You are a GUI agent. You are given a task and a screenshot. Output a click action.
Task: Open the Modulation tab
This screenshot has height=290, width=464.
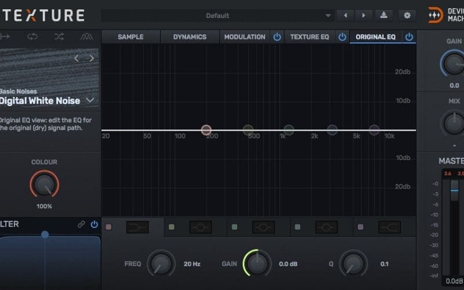tap(245, 37)
